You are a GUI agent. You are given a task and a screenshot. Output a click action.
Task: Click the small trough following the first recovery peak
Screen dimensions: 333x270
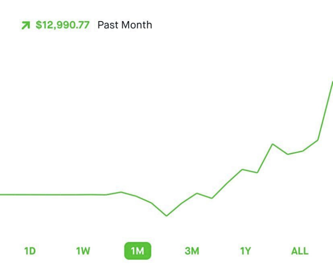pyautogui.click(x=212, y=198)
